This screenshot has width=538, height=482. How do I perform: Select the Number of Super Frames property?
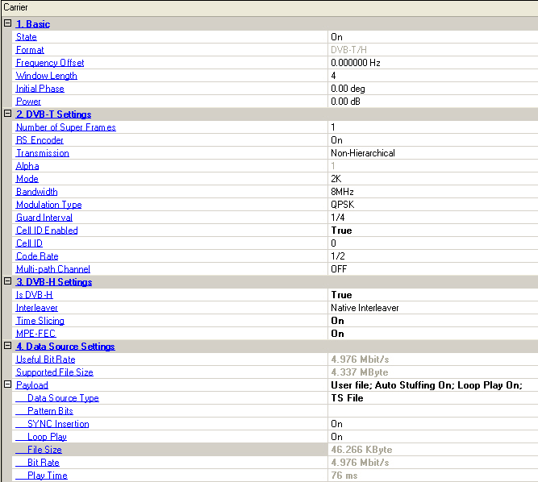click(66, 127)
